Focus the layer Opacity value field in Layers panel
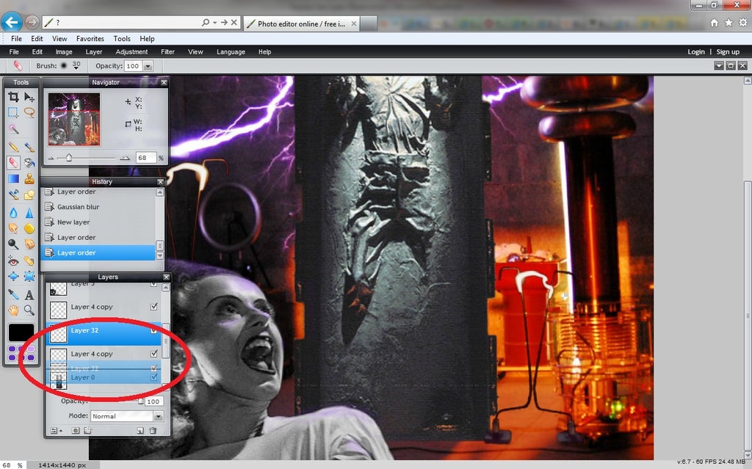This screenshot has height=469, width=752. pos(153,401)
